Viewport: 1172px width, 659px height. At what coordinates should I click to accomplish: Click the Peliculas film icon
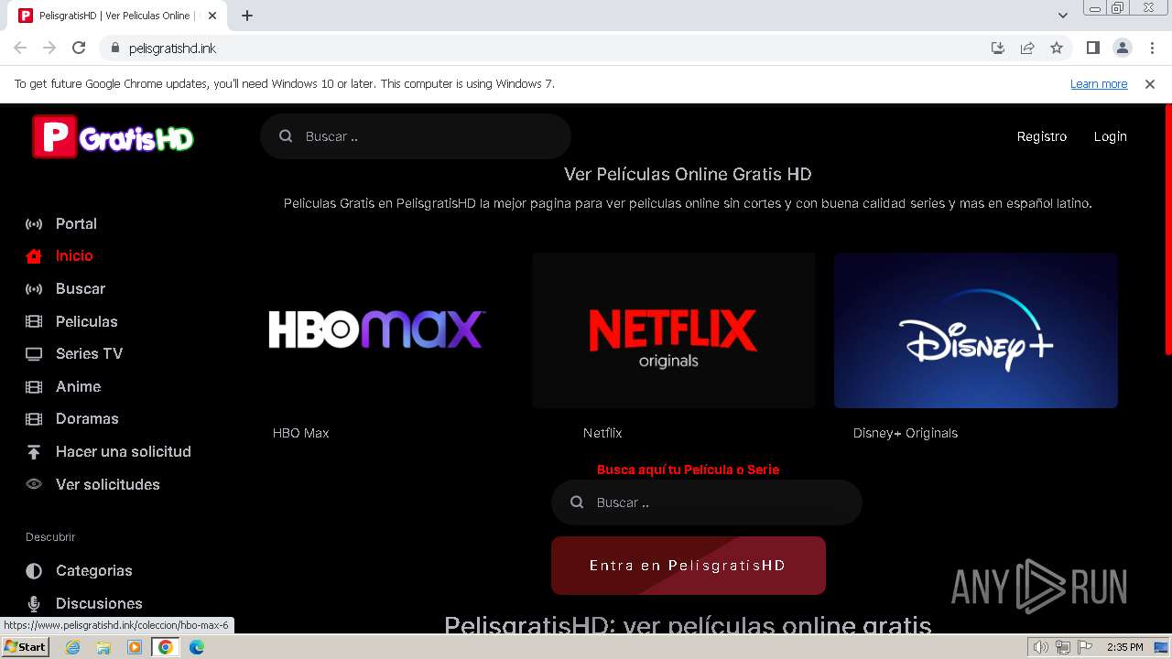(34, 321)
